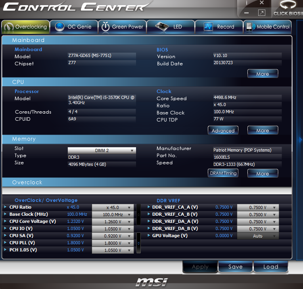Expand the DDR_VREF_DA_B row arrow
Viewport: 303px width, 289px height.
click(x=149, y=228)
